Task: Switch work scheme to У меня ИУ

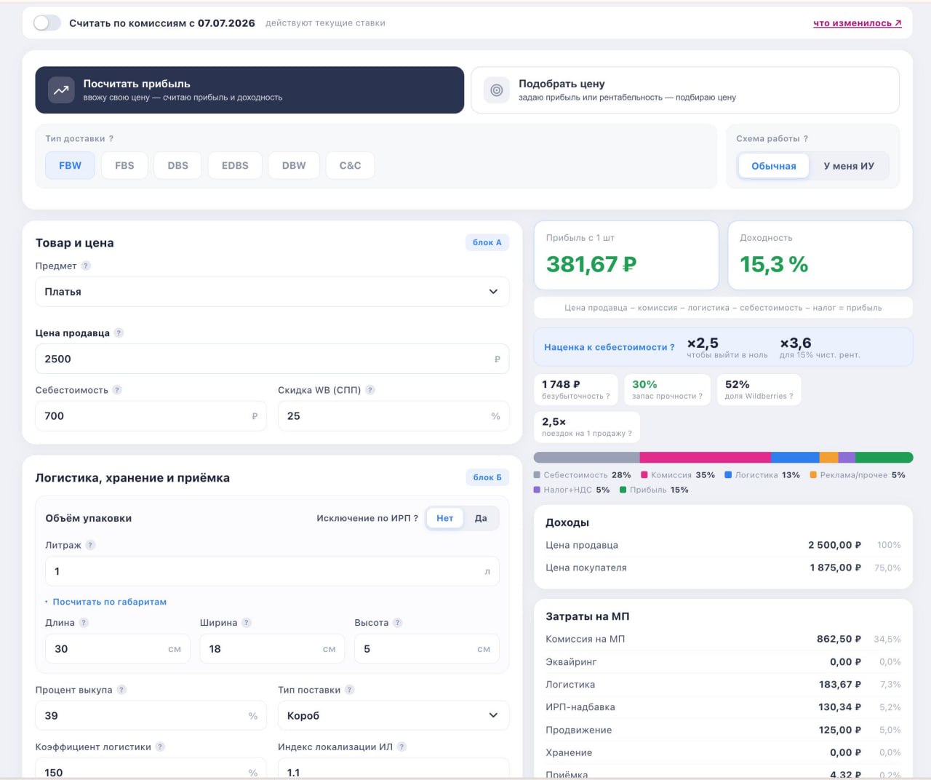Action: (x=849, y=166)
